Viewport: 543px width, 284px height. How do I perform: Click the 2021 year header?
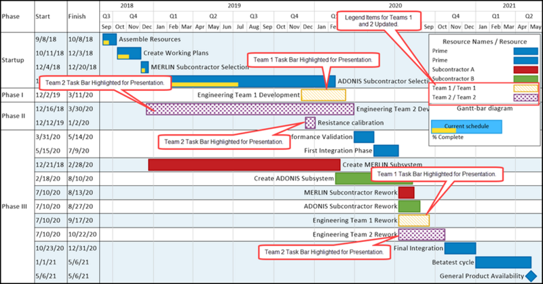click(509, 6)
